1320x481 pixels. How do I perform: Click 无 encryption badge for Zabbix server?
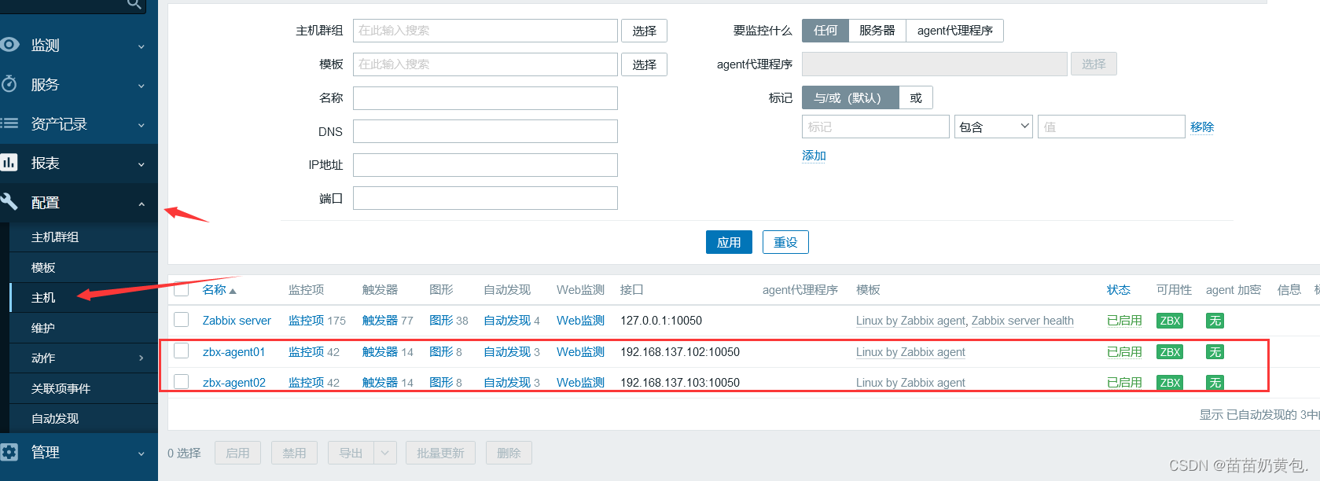click(x=1215, y=321)
